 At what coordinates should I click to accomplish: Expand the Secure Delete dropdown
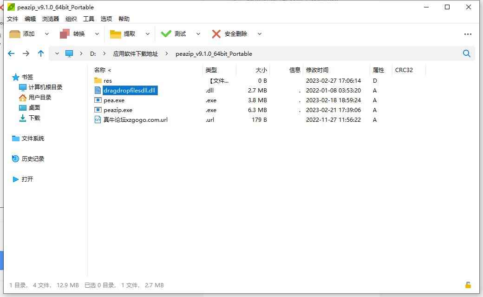pos(260,33)
